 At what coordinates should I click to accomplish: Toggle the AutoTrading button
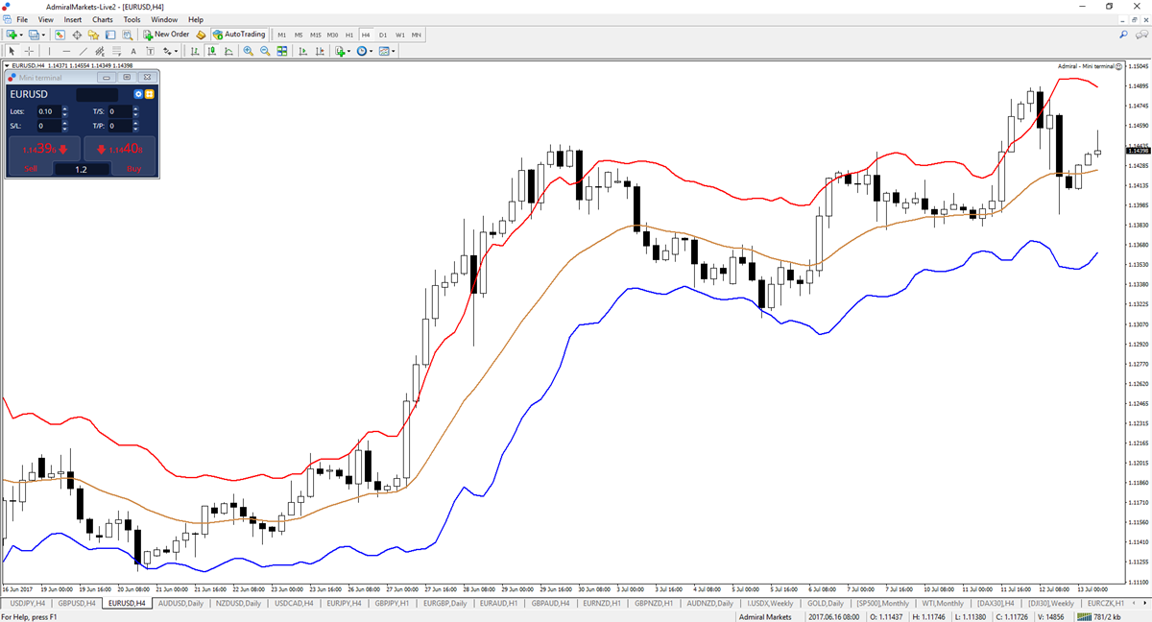point(239,34)
